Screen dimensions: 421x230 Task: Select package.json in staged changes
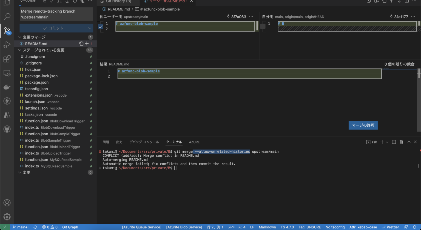tap(37, 82)
